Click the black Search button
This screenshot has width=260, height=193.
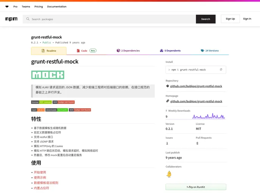coord(206,19)
